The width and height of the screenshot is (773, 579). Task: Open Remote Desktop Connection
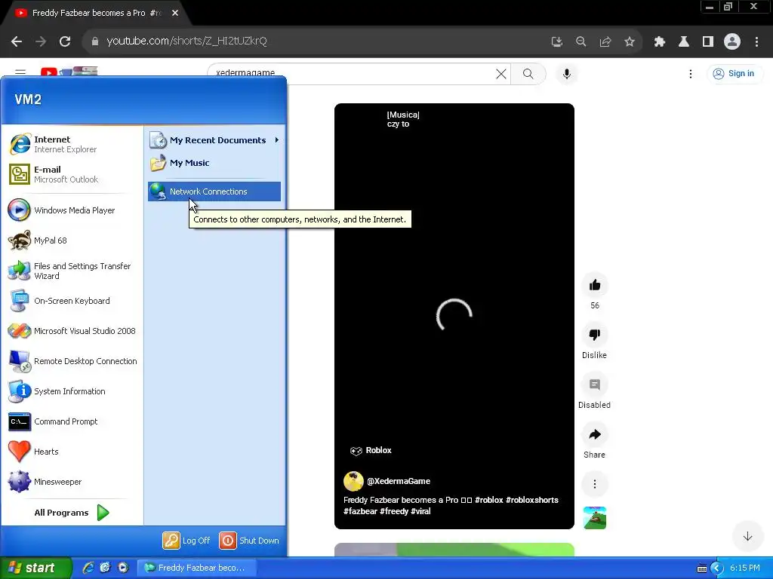coord(72,361)
